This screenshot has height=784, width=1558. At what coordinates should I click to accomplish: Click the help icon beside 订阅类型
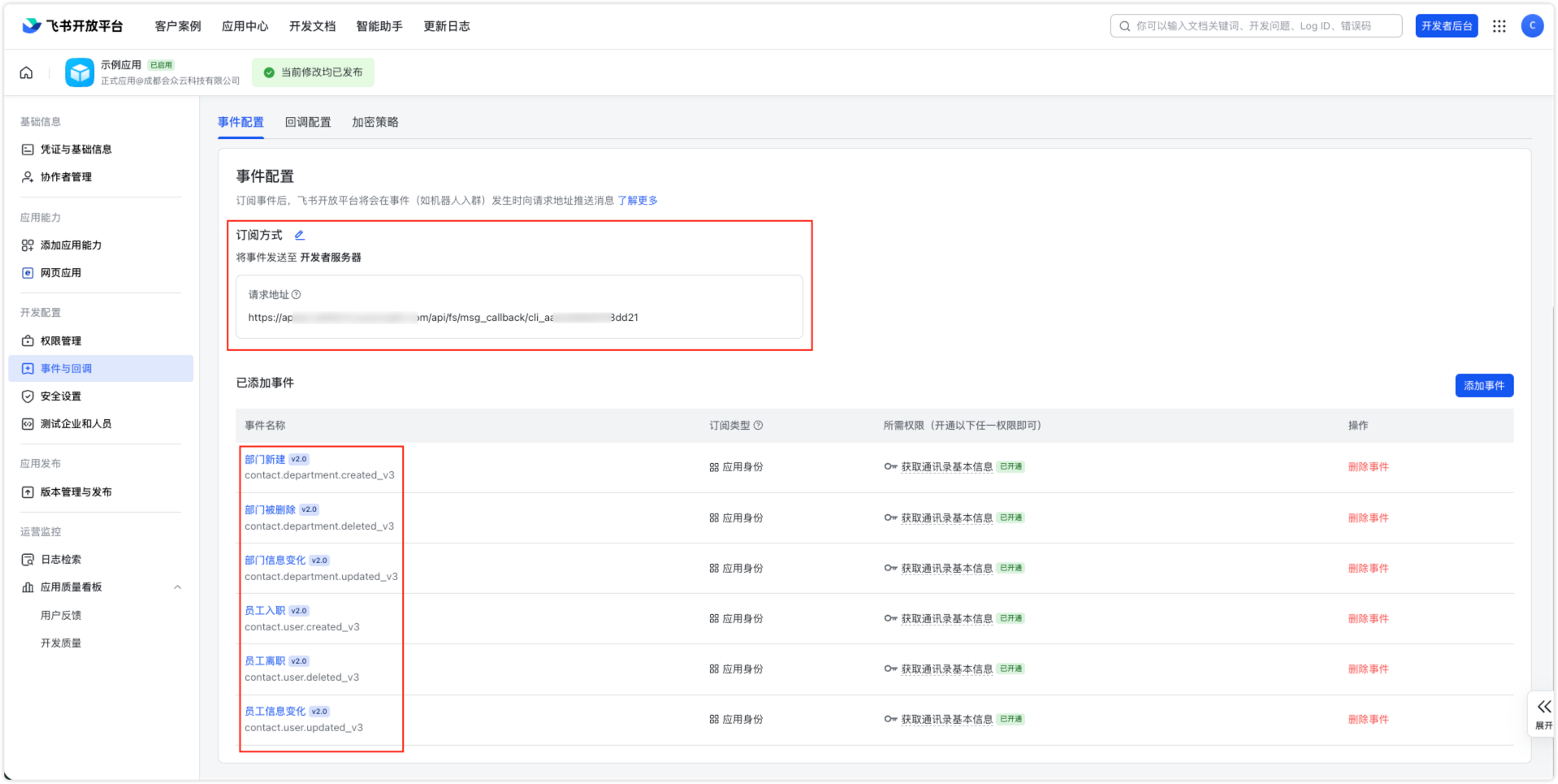758,426
